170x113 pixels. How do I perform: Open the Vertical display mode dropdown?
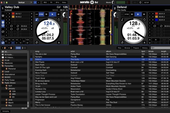(x=25, y=2)
